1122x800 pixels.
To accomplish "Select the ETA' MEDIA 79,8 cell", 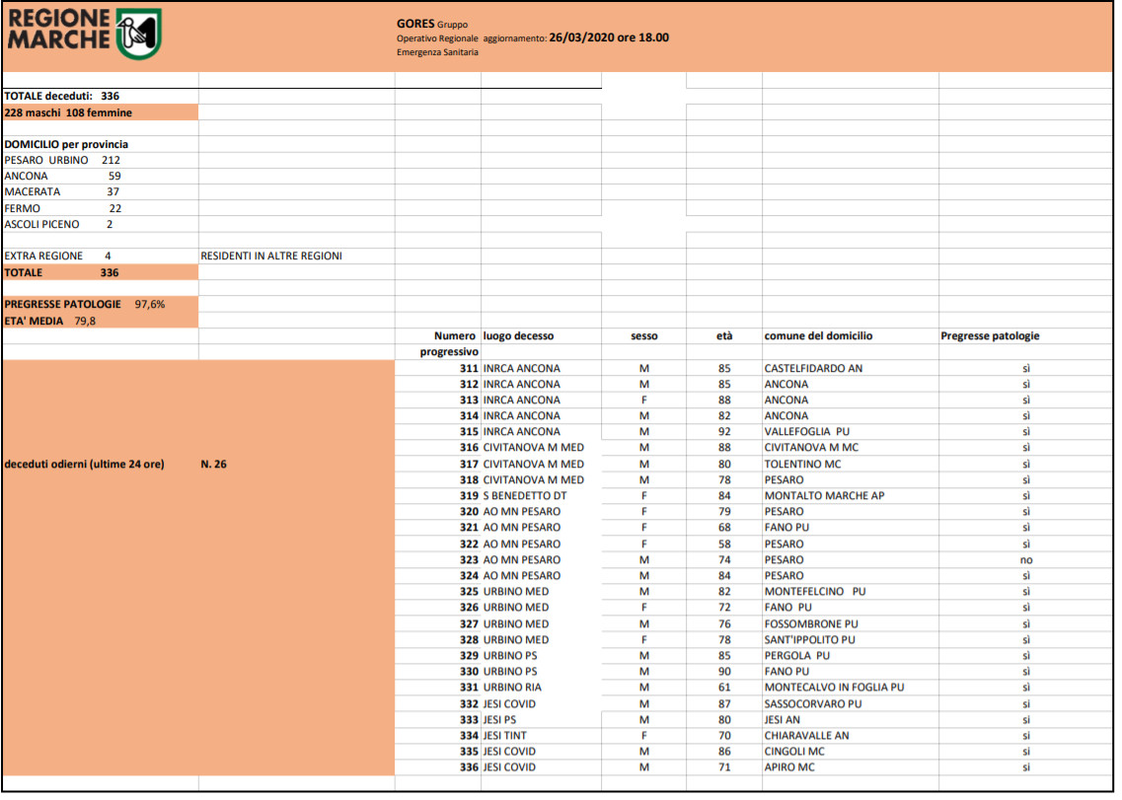I will 101,321.
